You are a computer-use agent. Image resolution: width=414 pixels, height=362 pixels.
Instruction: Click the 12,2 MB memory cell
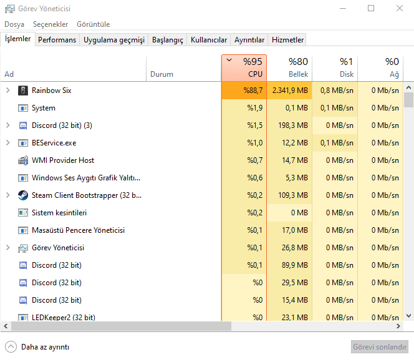[x=289, y=143]
